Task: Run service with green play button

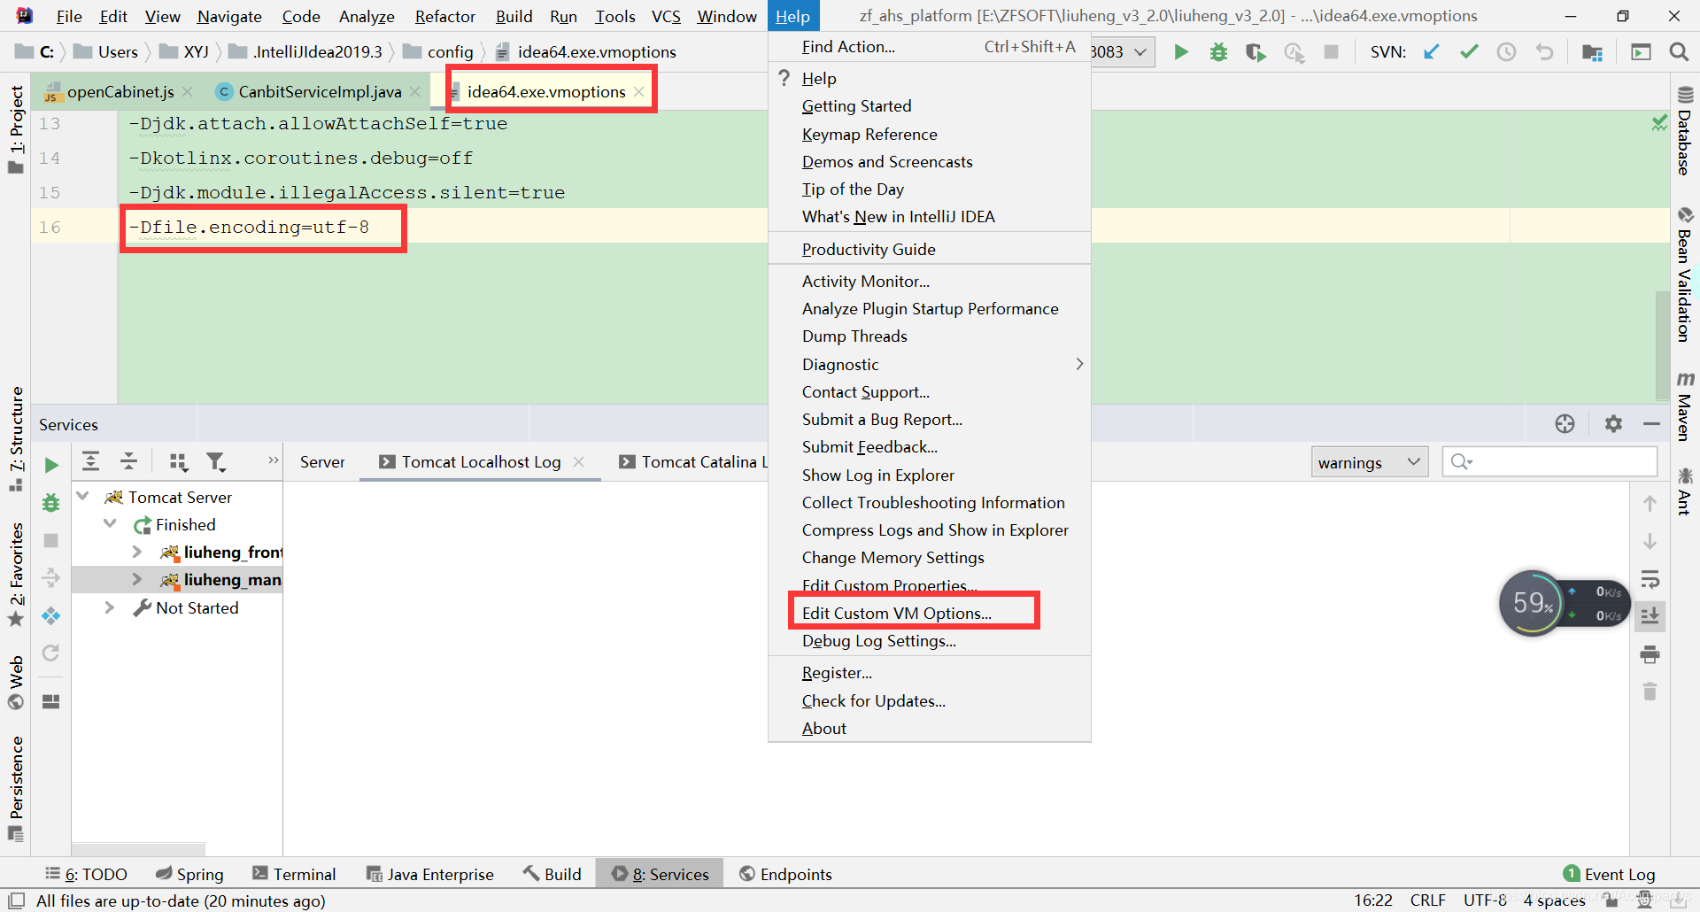Action: [51, 466]
